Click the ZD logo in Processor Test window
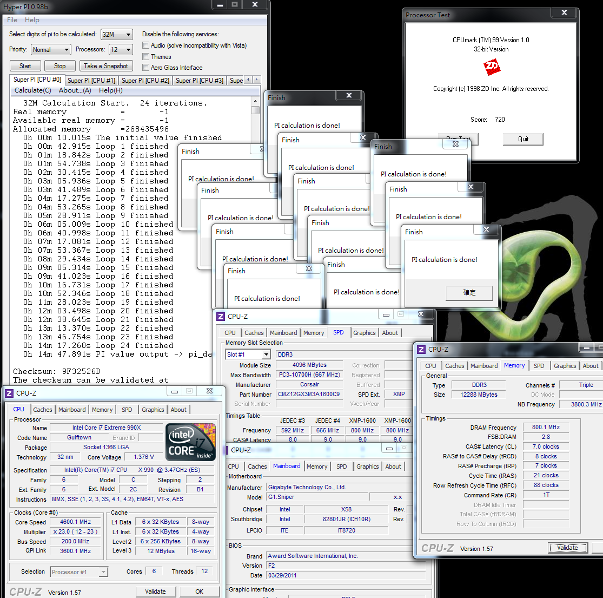The width and height of the screenshot is (603, 598). [x=492, y=67]
